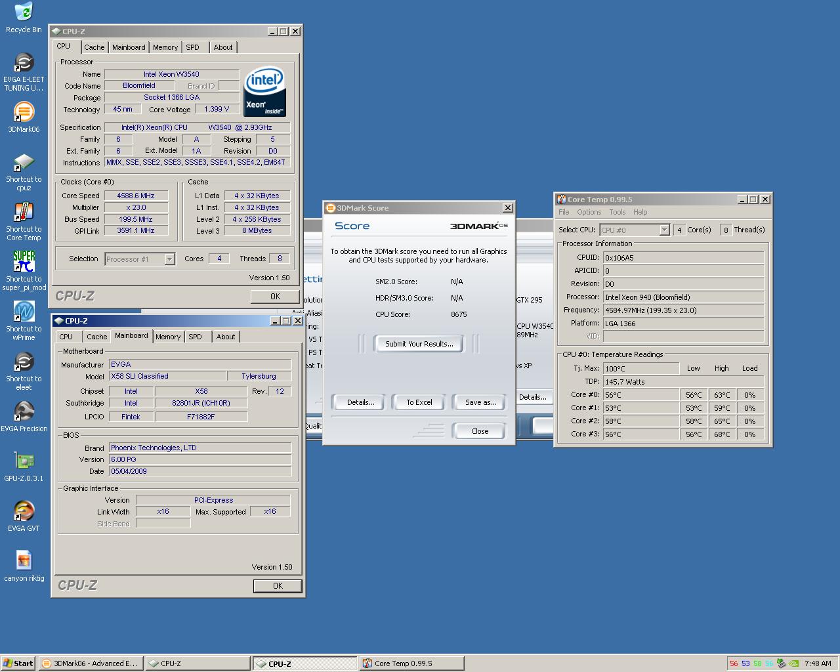Select Mainboard tab in top CPU-Z window
This screenshot has height=672, width=840.
point(129,47)
